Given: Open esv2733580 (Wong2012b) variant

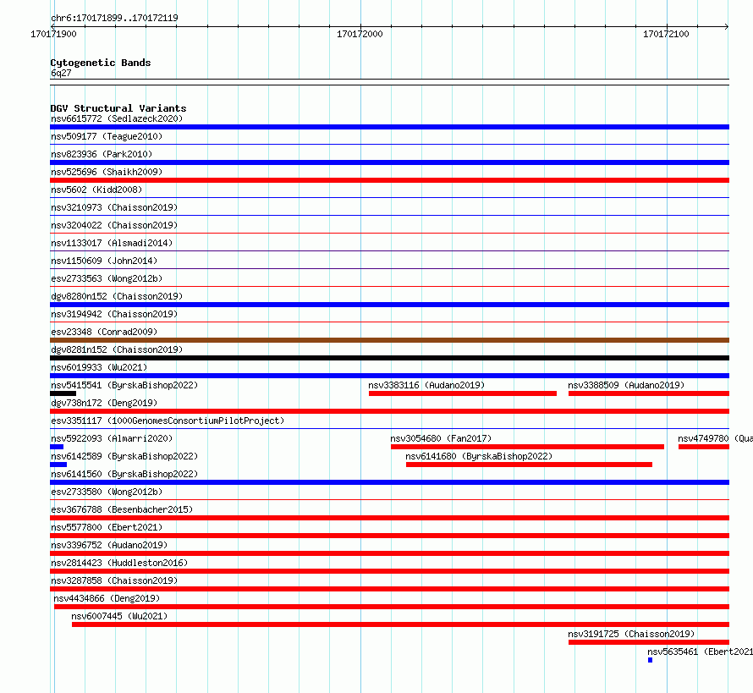Looking at the screenshot, I should pyautogui.click(x=107, y=492).
